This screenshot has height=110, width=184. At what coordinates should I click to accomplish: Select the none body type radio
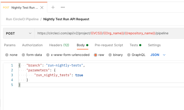click(7, 55)
